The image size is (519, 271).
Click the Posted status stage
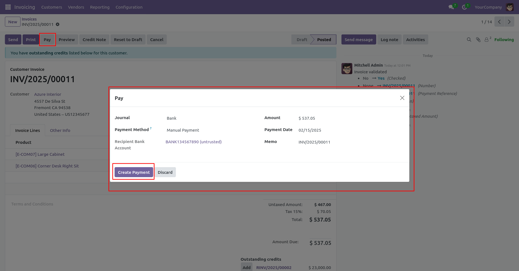coord(324,39)
